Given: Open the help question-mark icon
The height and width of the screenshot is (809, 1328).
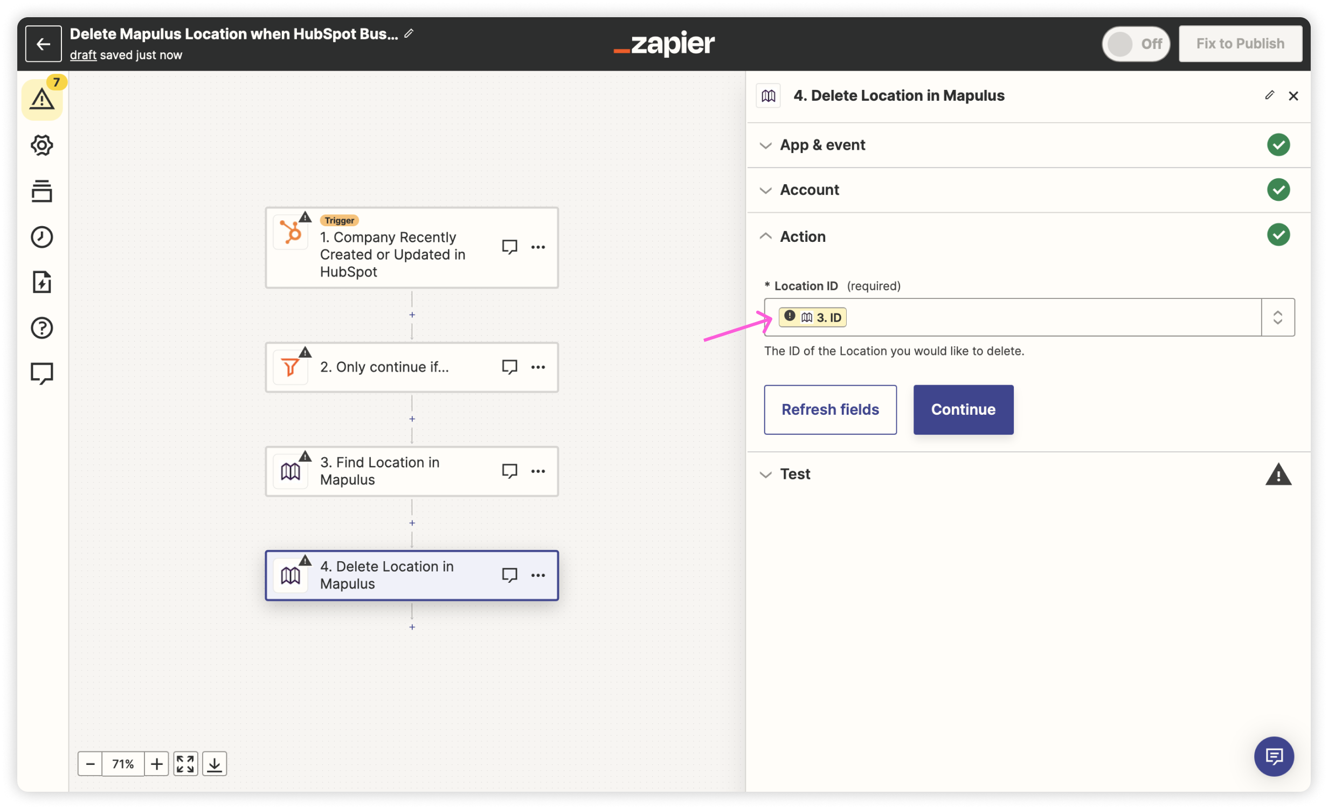Looking at the screenshot, I should point(42,328).
